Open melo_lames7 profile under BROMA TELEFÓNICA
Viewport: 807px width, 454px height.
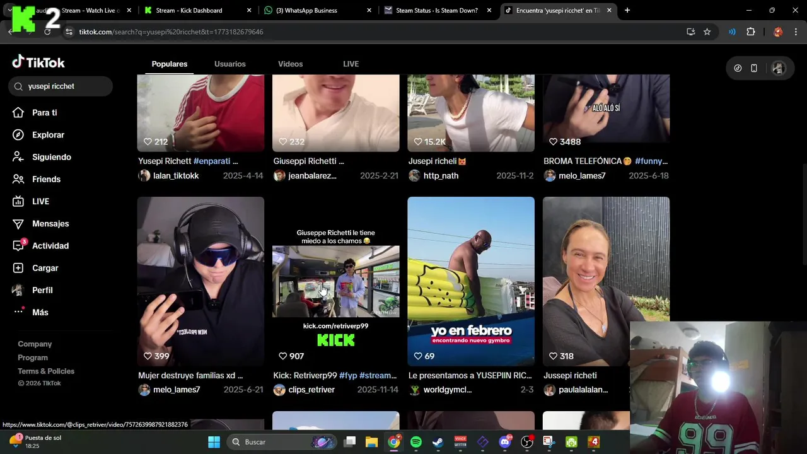point(582,175)
